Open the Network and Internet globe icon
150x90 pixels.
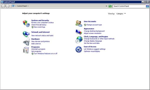pyautogui.click(x=26, y=34)
